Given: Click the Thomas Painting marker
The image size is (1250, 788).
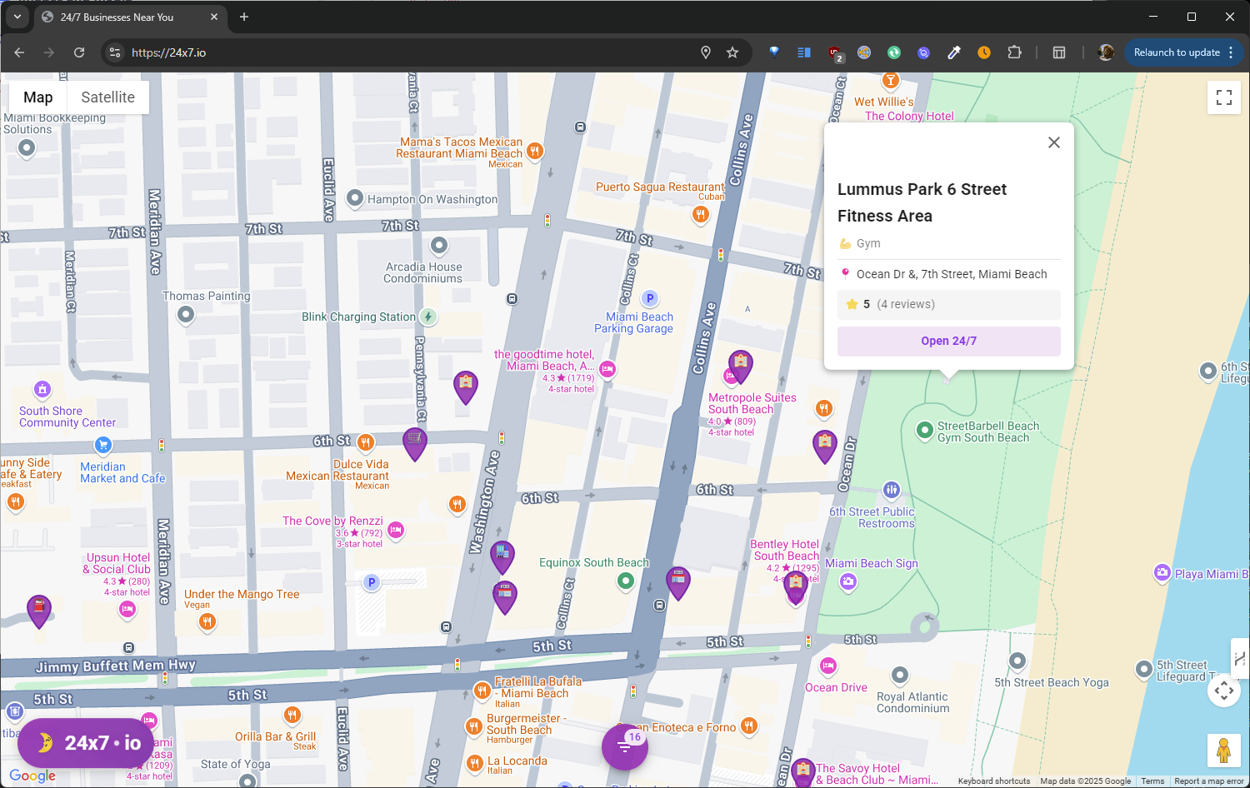Looking at the screenshot, I should coord(186,315).
